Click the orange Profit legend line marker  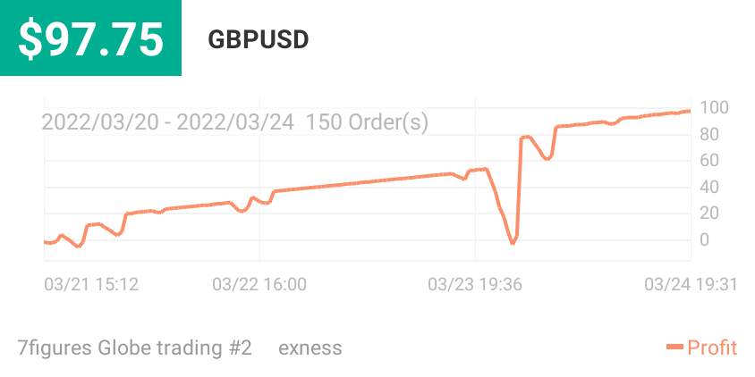click(674, 347)
